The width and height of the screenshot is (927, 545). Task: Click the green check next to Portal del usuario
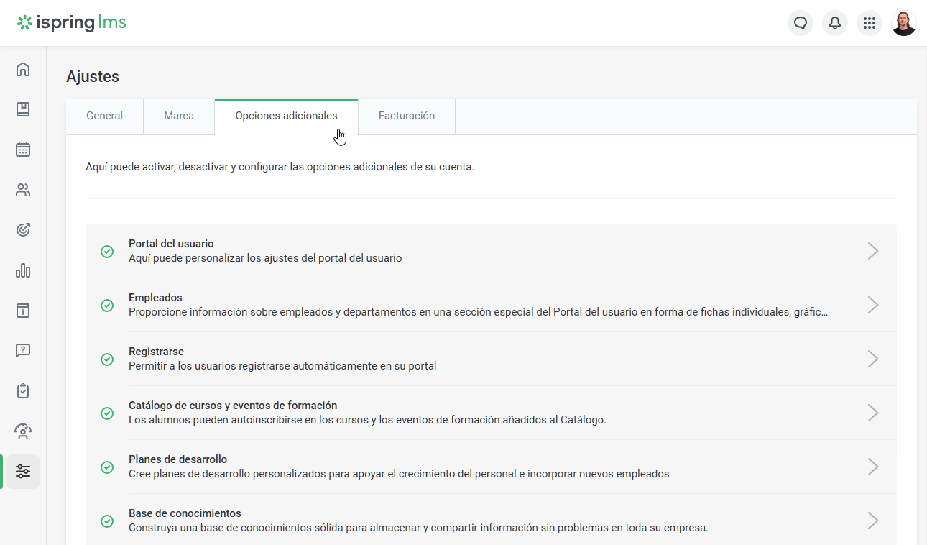click(x=107, y=251)
